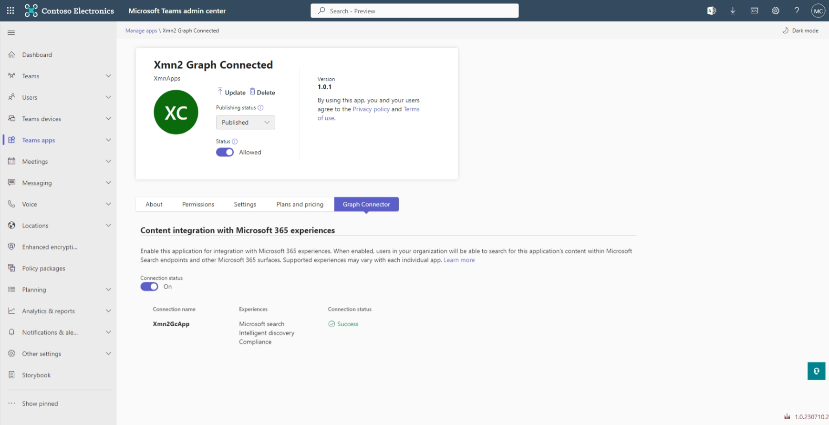This screenshot has width=829, height=425.
Task: Collapse the navigation hamburger menu
Action: 11,33
